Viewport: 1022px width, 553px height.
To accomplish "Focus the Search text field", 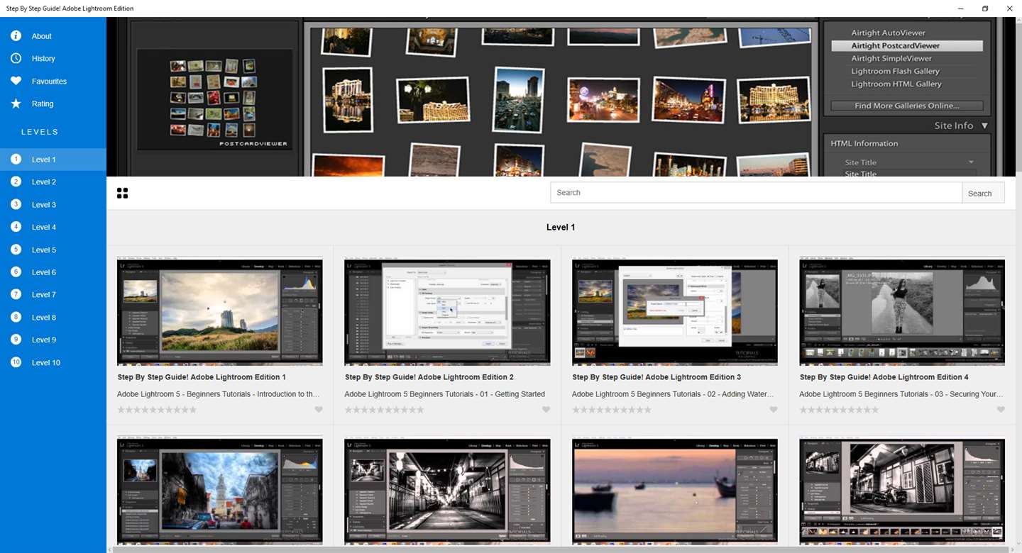I will (x=756, y=193).
